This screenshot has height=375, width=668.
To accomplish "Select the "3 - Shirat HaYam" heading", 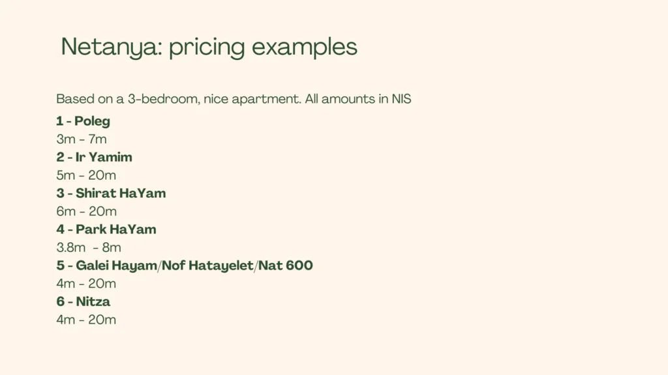I will point(111,193).
